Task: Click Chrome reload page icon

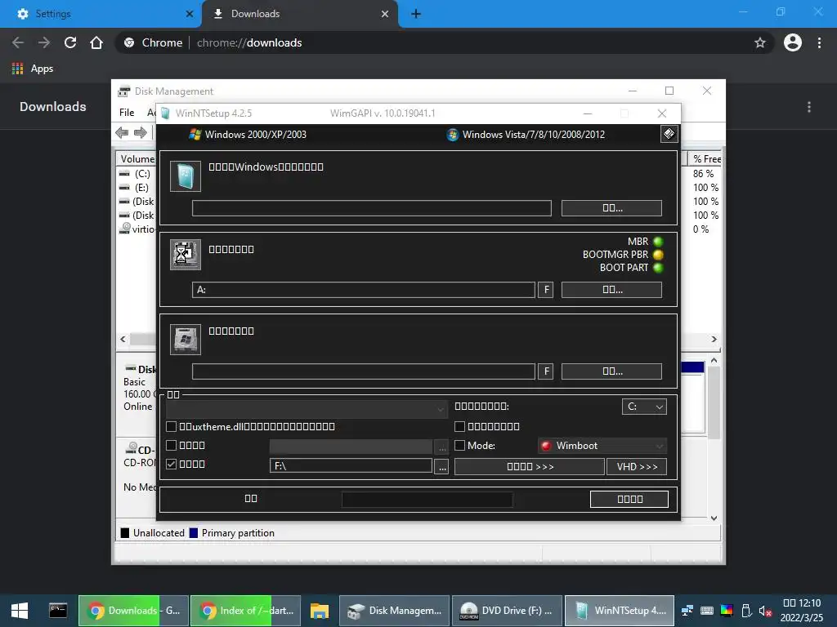Action: (x=70, y=42)
